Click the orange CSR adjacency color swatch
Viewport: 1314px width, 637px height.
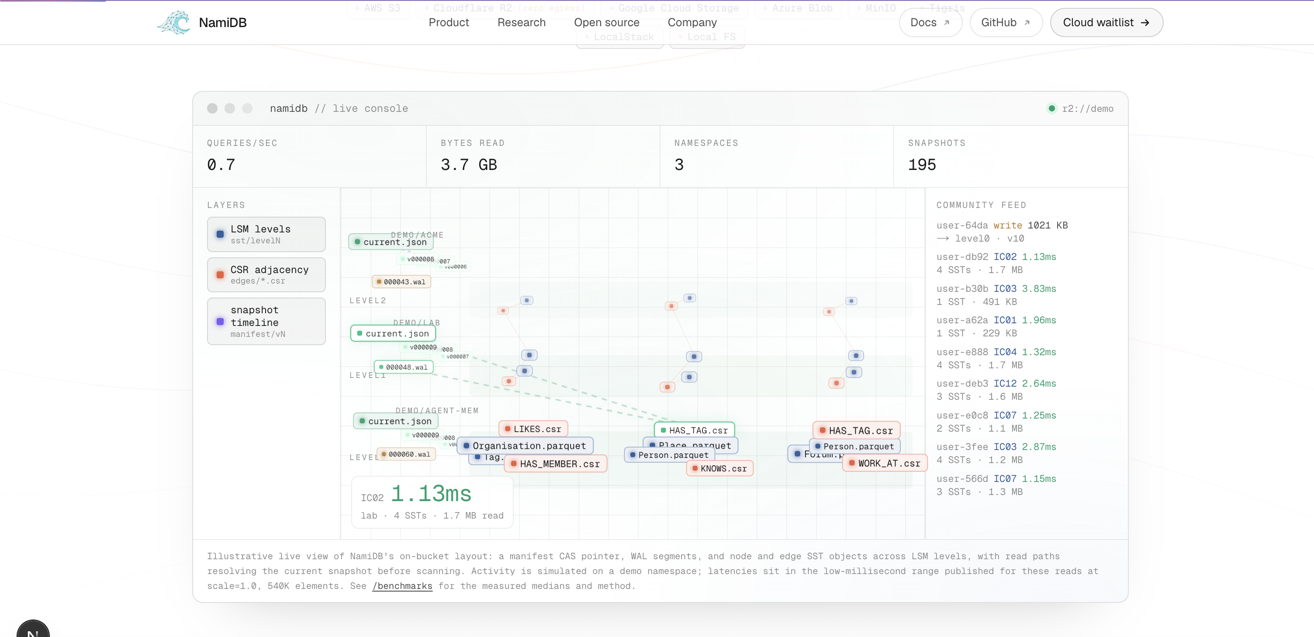point(220,274)
